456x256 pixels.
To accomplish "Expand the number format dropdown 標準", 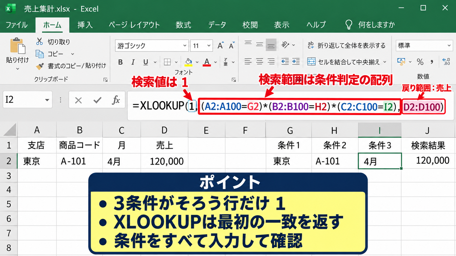I will [x=449, y=45].
